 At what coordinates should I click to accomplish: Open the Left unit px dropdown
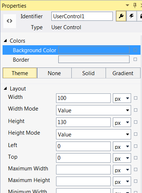pos(122,146)
